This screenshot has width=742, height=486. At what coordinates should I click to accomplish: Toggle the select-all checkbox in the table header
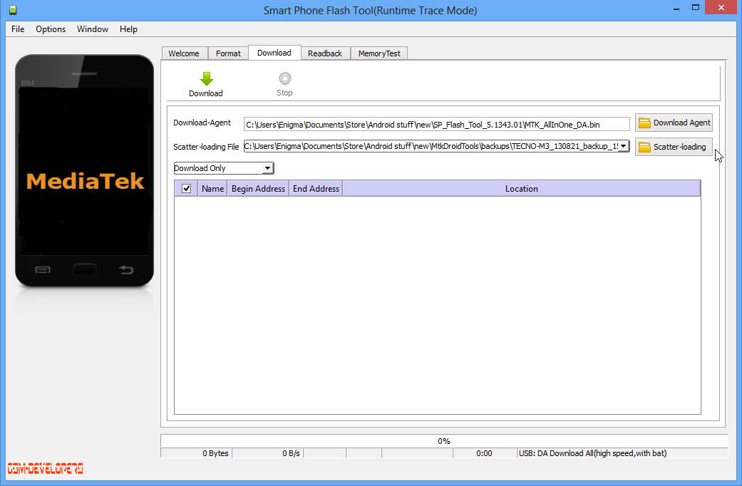point(187,188)
